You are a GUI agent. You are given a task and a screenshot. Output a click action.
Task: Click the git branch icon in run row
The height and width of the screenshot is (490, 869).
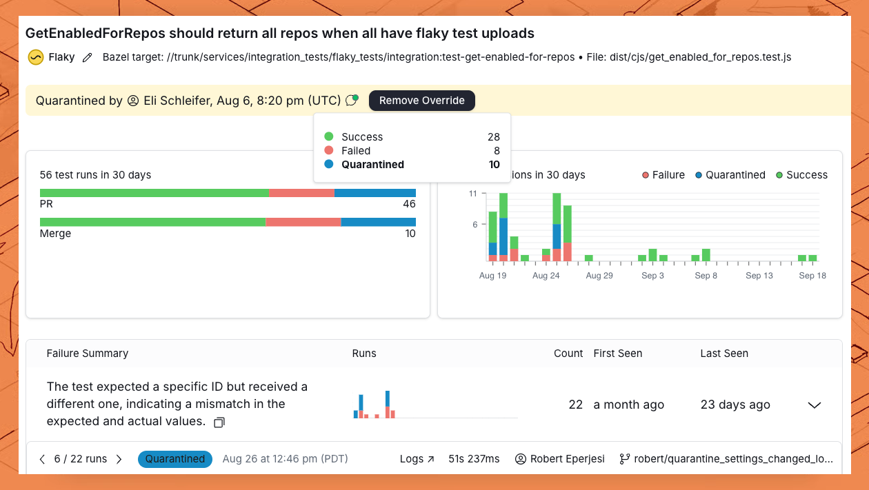click(x=625, y=459)
